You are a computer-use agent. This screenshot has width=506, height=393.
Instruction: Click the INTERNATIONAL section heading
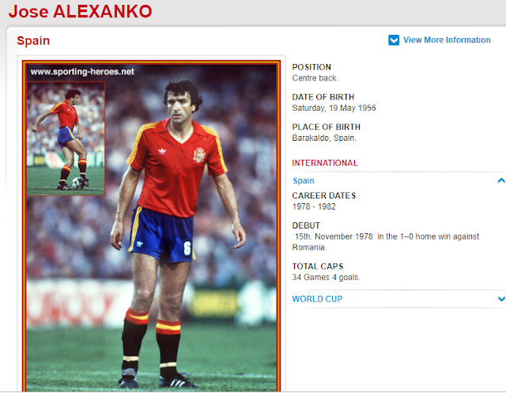(325, 163)
